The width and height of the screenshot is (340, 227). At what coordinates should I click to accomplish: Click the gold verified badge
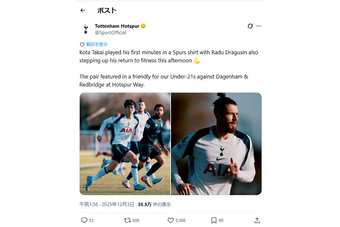pos(143,26)
